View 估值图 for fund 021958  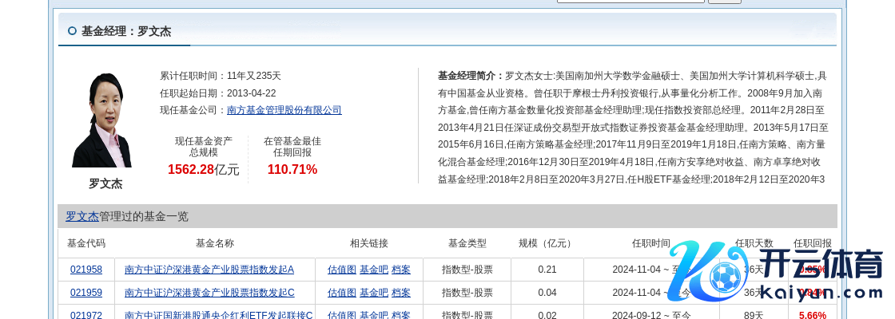pos(341,270)
